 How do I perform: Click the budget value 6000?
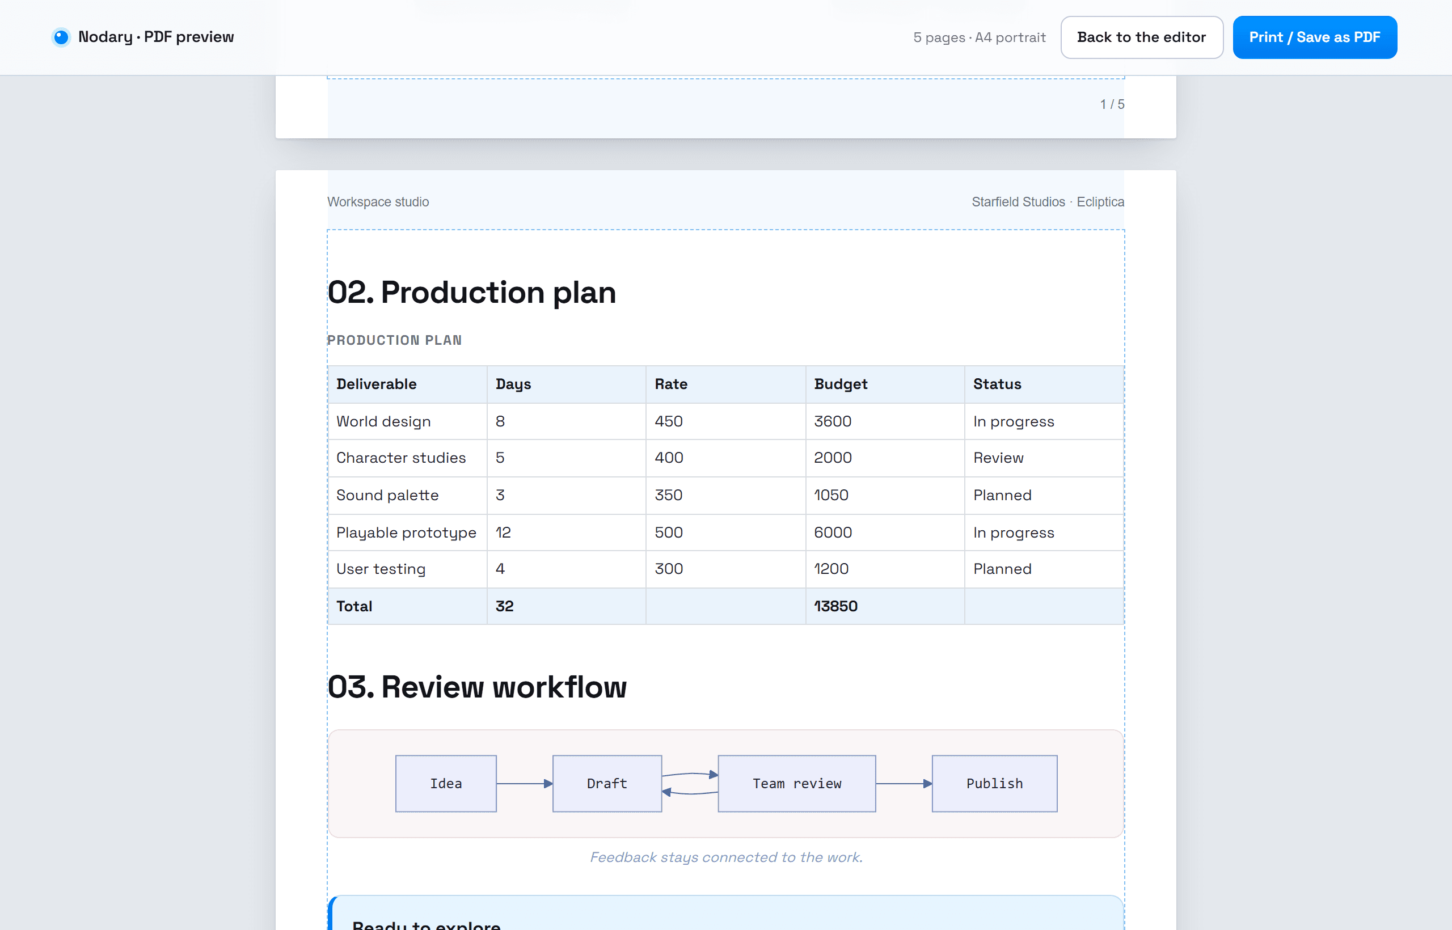pos(885,532)
